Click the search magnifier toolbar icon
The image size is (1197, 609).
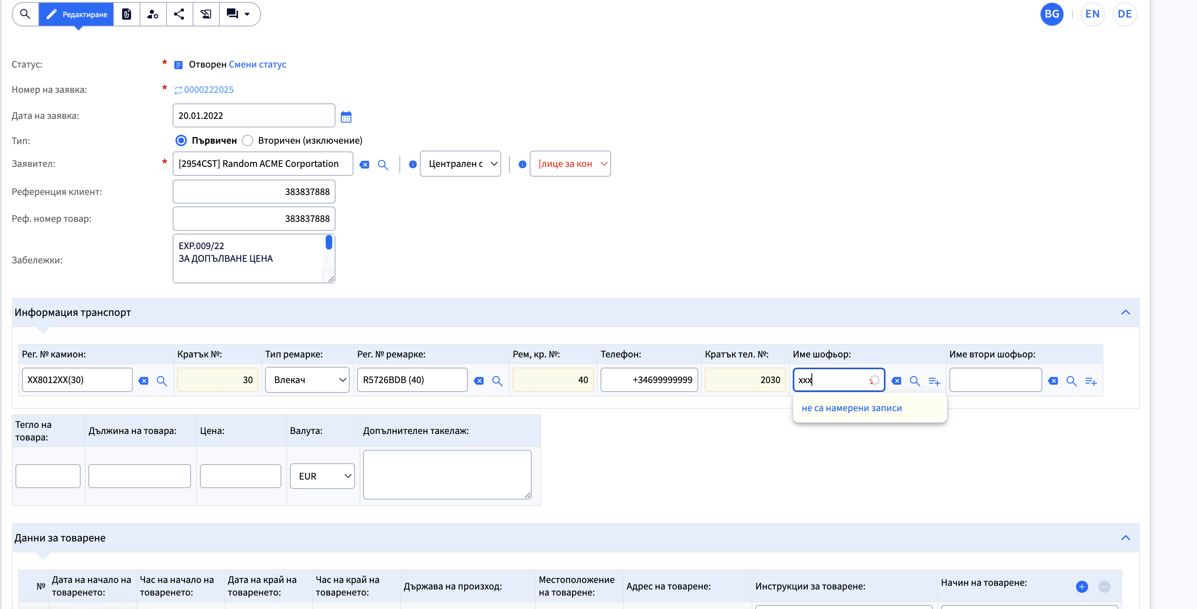click(25, 14)
